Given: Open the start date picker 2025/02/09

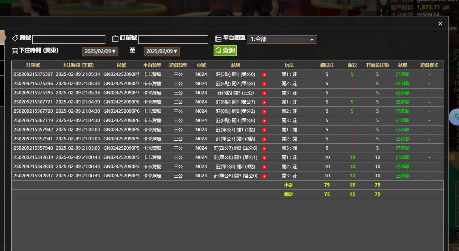Looking at the screenshot, I should point(100,51).
